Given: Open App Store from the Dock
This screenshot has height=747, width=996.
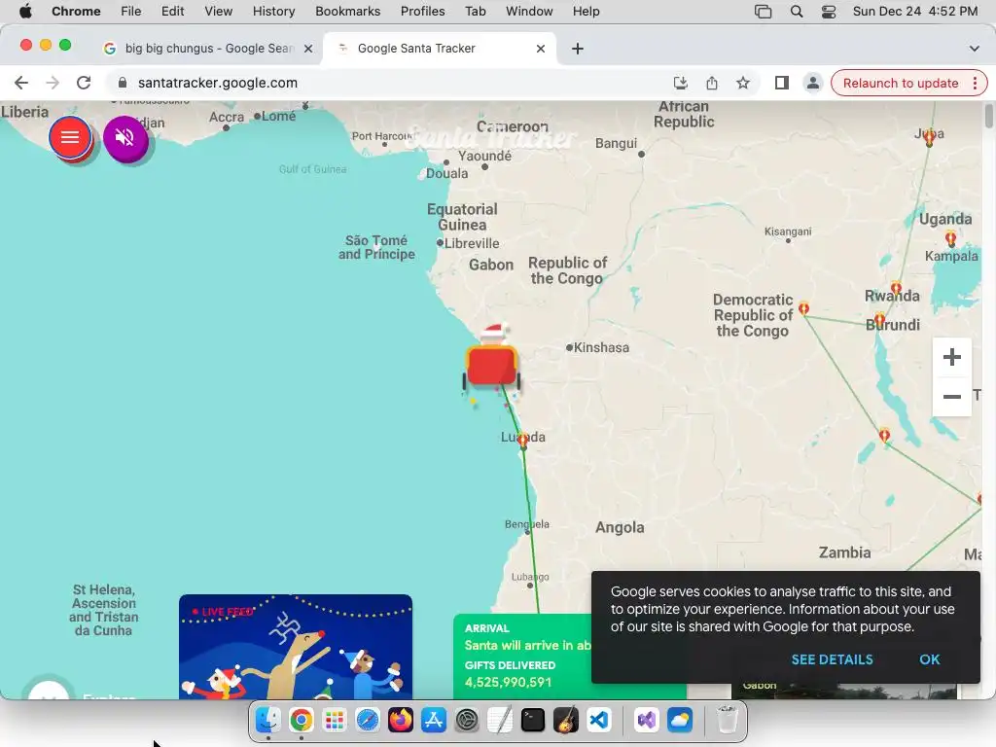Looking at the screenshot, I should tap(433, 721).
